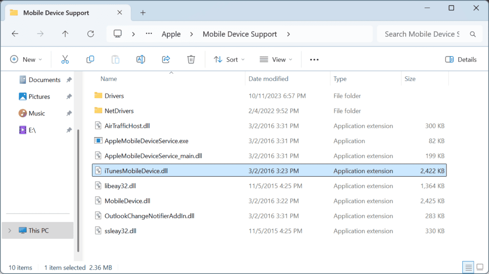Click the Mobile Device Support breadcrumb

[240, 34]
